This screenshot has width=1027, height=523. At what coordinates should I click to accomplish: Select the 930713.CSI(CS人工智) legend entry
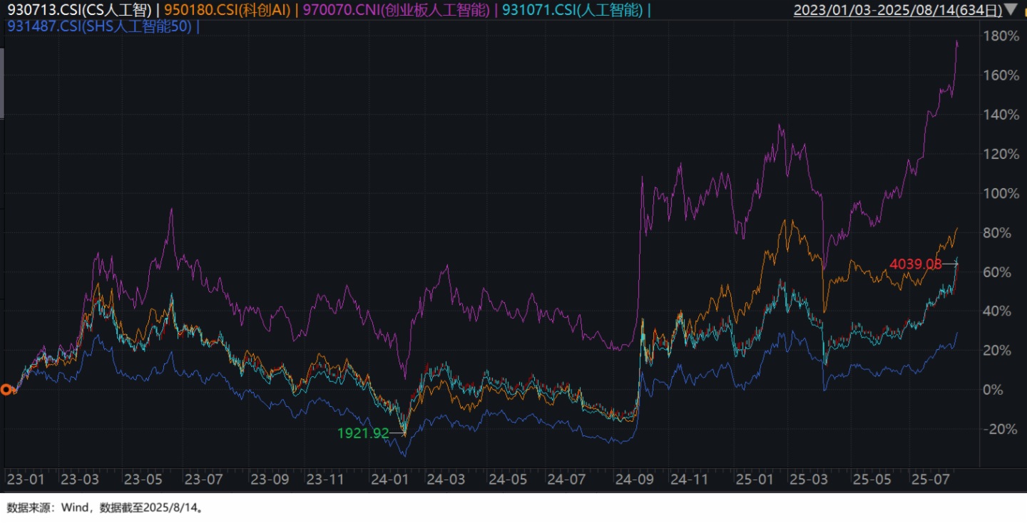(79, 11)
